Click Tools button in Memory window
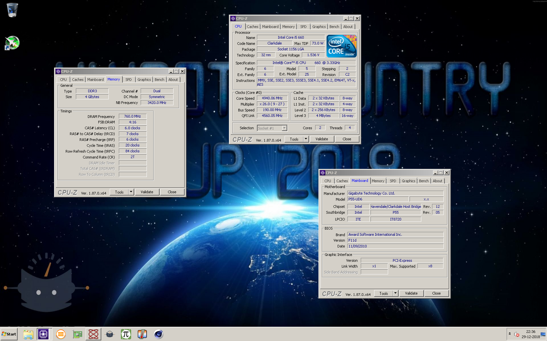 [119, 192]
